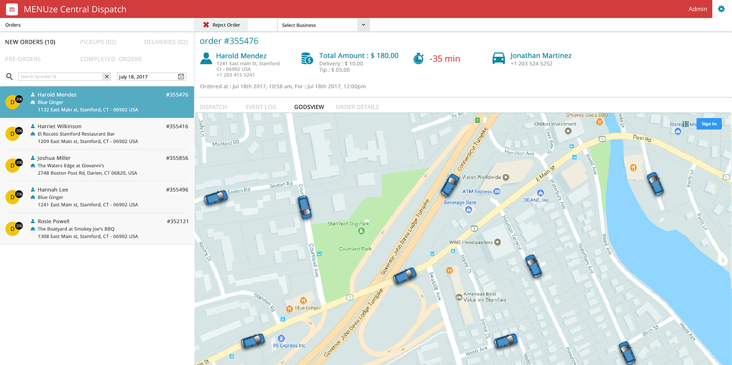The height and width of the screenshot is (365, 732).
Task: Select the blue car near Vision Worldwide
Action: (450, 185)
